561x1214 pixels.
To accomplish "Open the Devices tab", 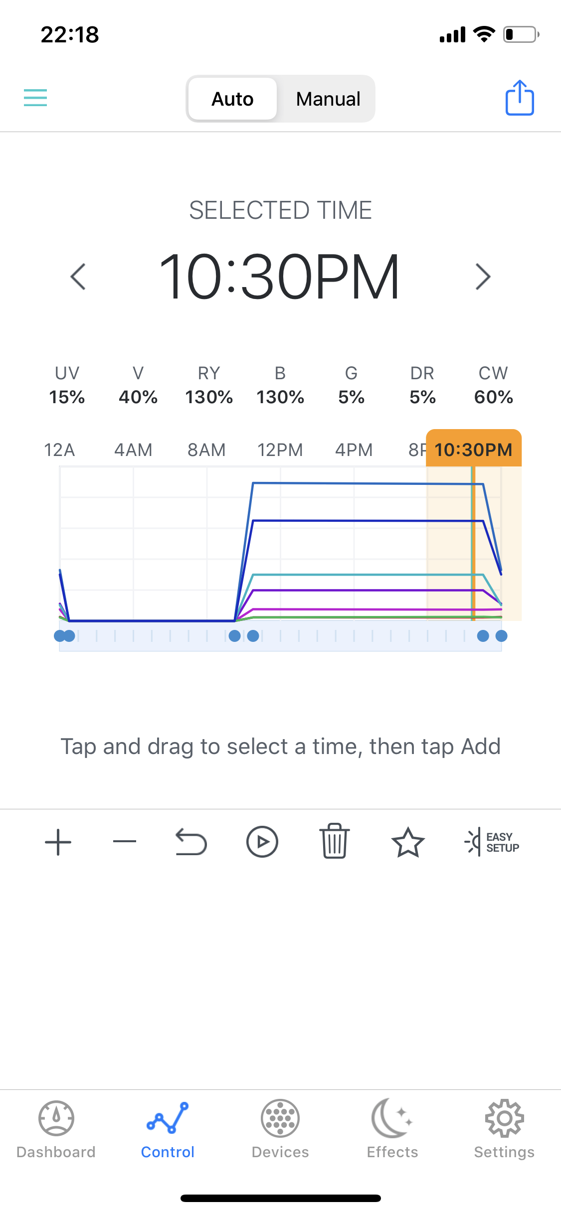I will coord(280,1129).
